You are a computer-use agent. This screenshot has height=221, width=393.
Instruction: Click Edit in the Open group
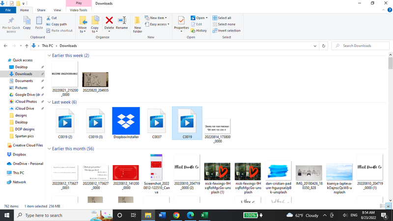pyautogui.click(x=197, y=24)
